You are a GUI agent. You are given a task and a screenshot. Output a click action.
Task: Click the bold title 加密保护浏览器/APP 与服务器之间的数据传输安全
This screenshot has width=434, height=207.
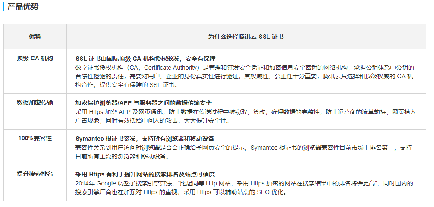[144, 103]
